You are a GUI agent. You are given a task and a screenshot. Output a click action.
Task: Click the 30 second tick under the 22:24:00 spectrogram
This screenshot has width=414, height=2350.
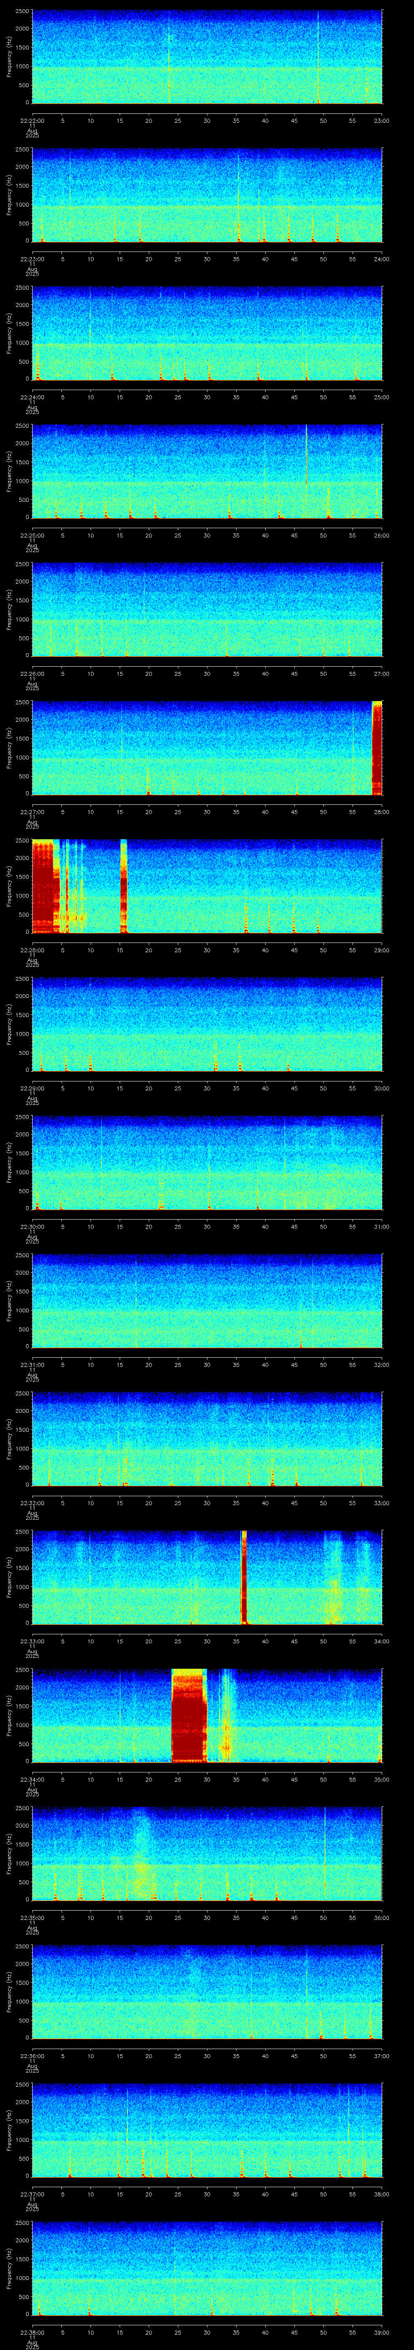coord(207,397)
